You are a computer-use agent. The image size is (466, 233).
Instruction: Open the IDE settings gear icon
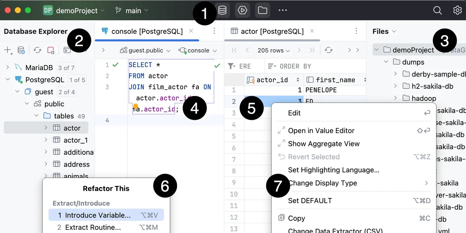click(457, 10)
